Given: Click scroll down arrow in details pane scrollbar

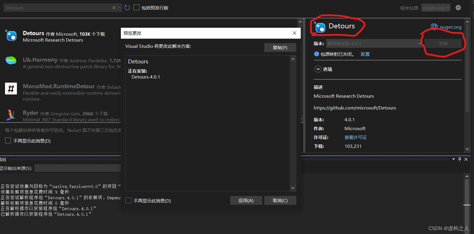Looking at the screenshot, I should point(467,149).
